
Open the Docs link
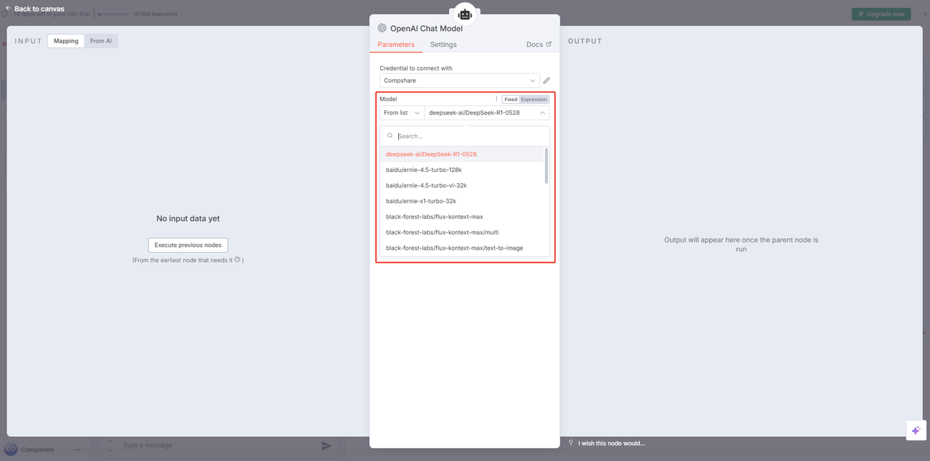pyautogui.click(x=538, y=45)
